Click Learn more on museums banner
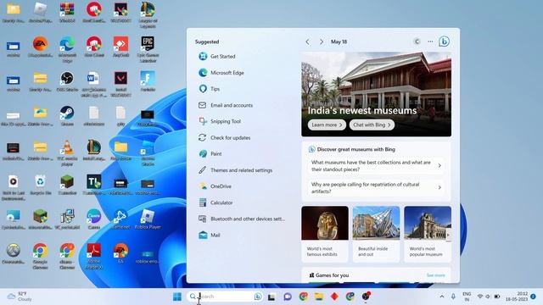Viewport: 543px width, 305px height. (327, 125)
